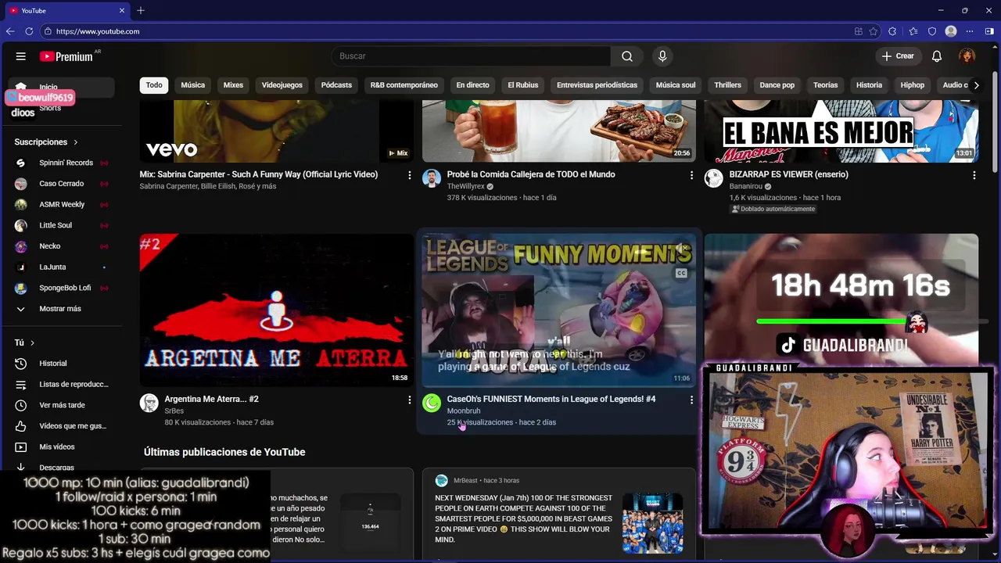Open Vídeos que me gustan
Image resolution: width=1001 pixels, height=563 pixels.
click(x=61, y=426)
